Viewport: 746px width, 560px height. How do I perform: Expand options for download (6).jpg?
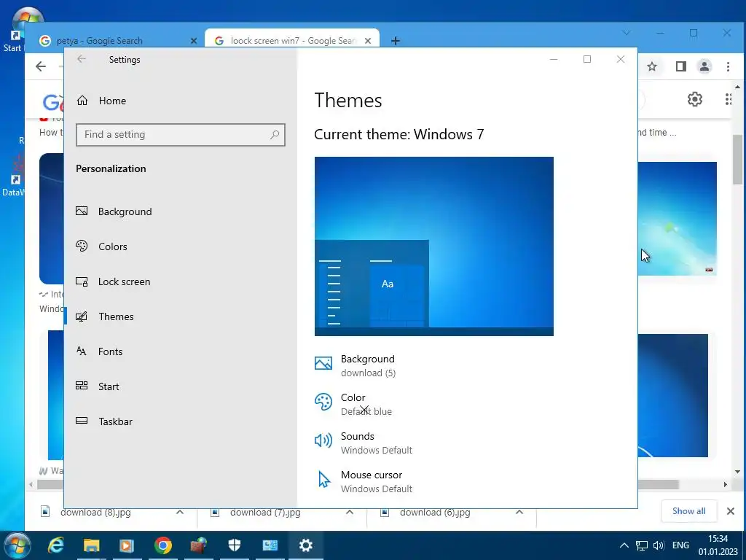[519, 513]
